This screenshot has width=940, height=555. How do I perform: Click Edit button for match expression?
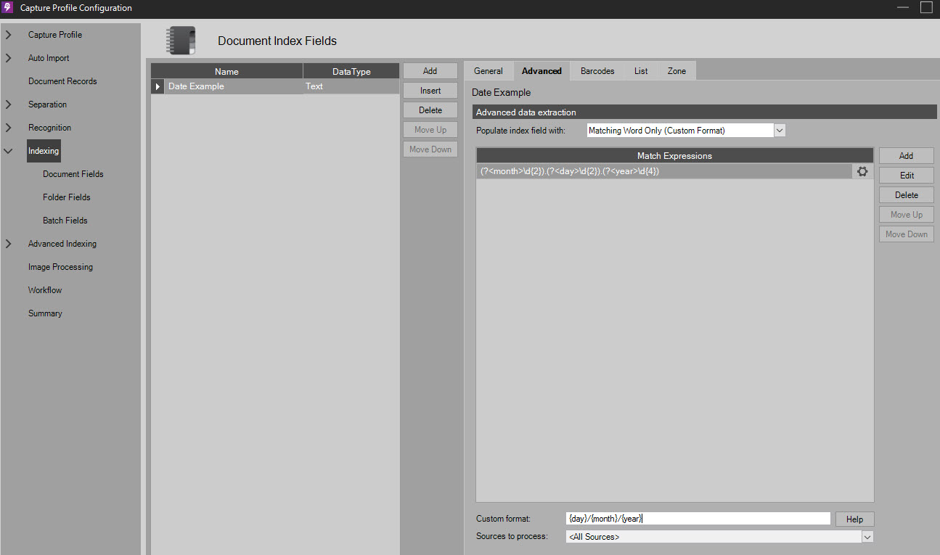(906, 176)
